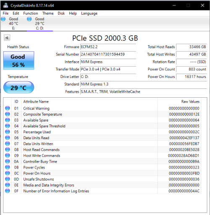Click status orb for Composite Temperature row

pyautogui.click(x=8, y=114)
